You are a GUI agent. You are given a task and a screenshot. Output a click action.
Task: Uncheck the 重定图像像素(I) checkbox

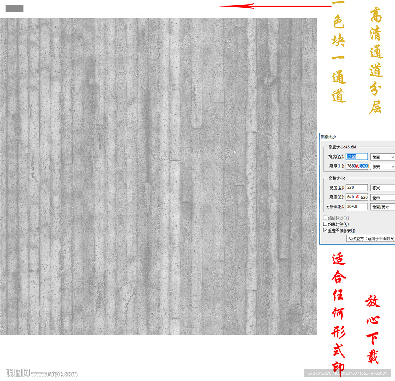325,230
